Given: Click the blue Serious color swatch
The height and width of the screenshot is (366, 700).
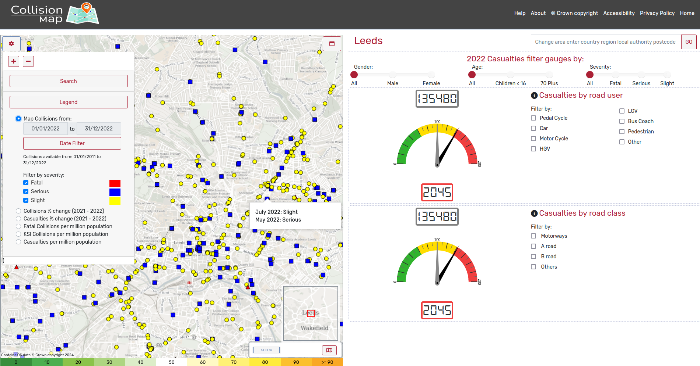Looking at the screenshot, I should (x=115, y=192).
